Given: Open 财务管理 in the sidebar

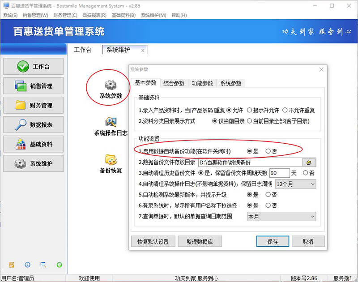Looking at the screenshot, I should click(x=33, y=105).
